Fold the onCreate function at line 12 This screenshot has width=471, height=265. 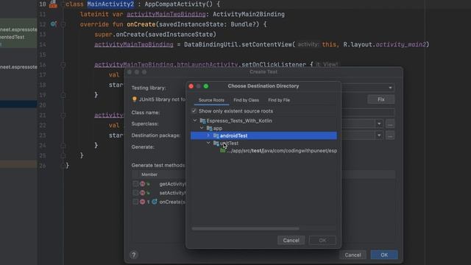point(63,24)
